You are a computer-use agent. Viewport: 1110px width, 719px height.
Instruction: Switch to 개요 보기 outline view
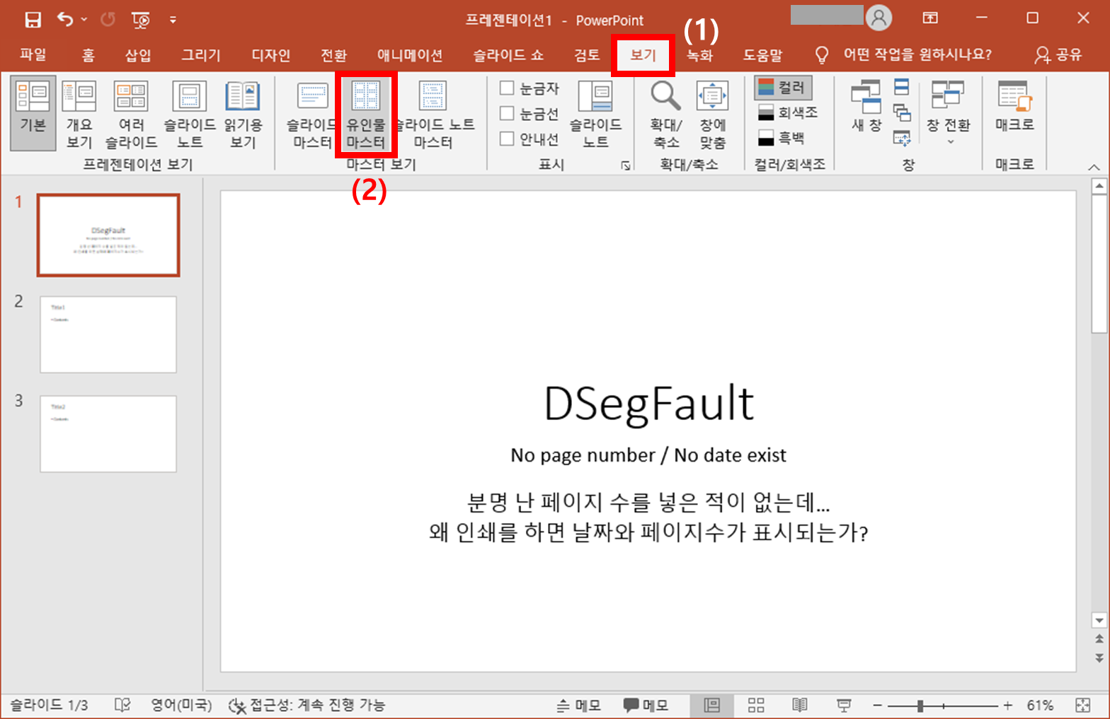[x=79, y=113]
